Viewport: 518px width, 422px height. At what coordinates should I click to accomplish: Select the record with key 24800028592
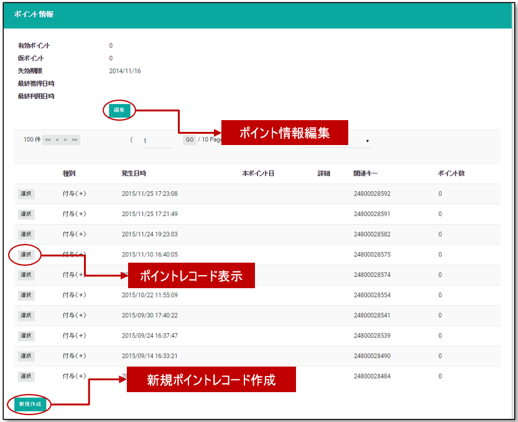[x=26, y=194]
